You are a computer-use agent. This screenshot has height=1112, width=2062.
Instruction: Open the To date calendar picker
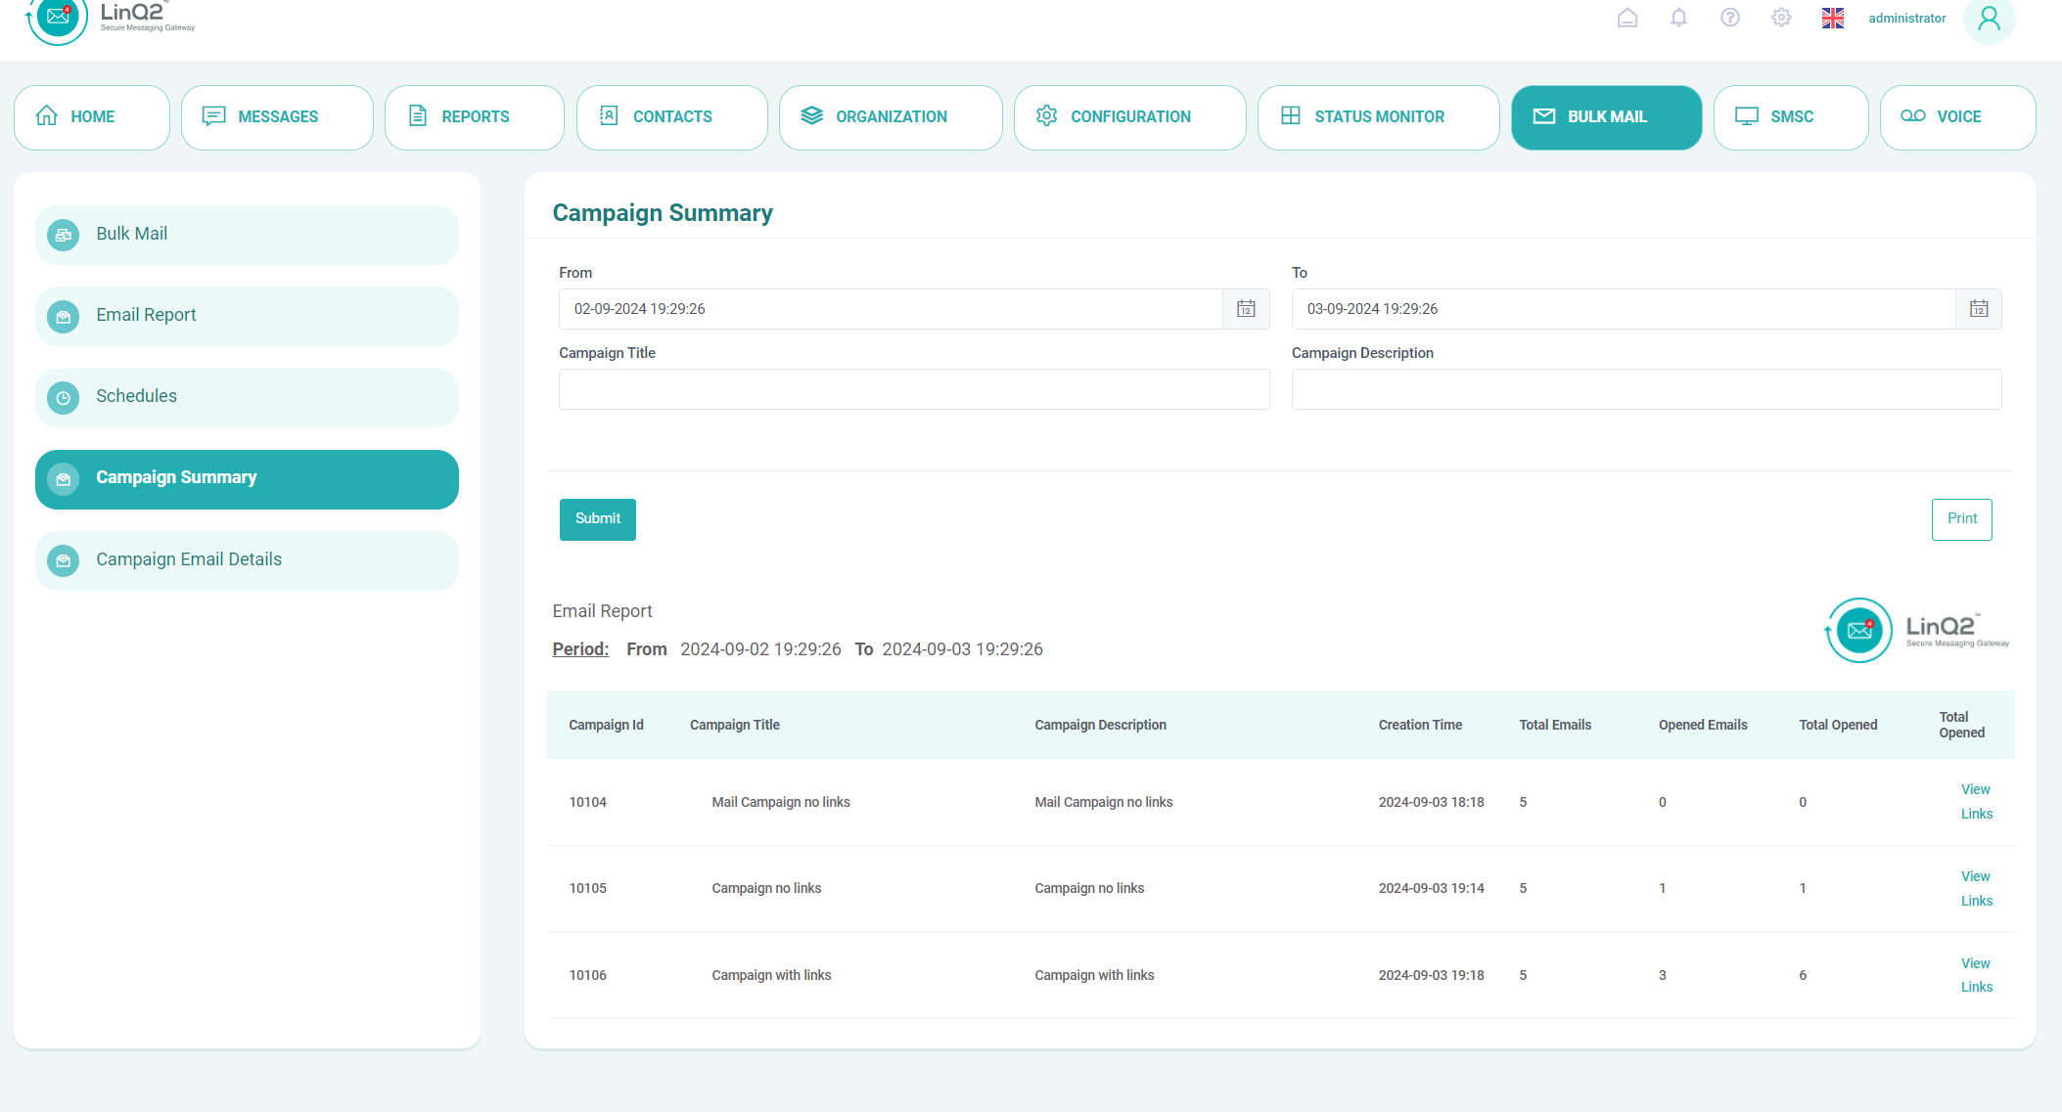1978,309
